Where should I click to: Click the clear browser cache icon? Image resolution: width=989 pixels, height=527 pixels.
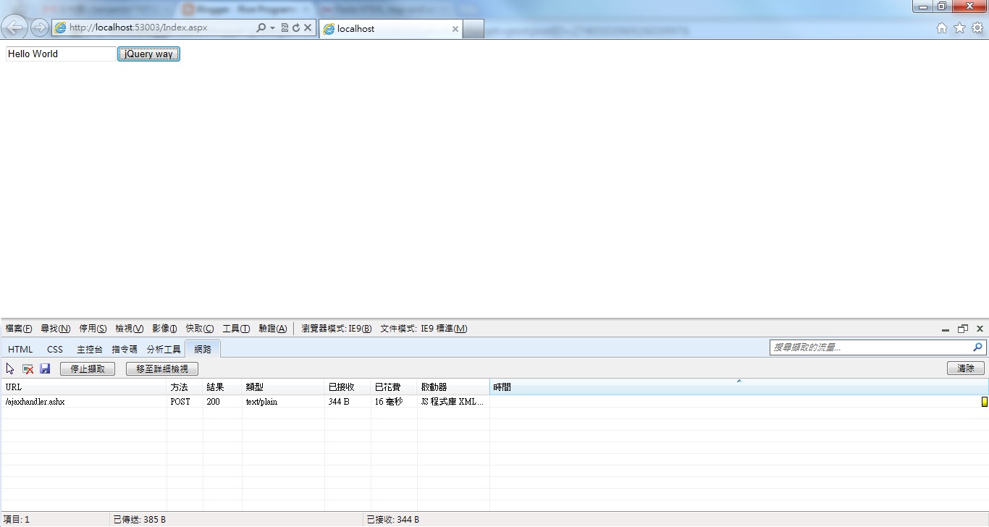28,368
